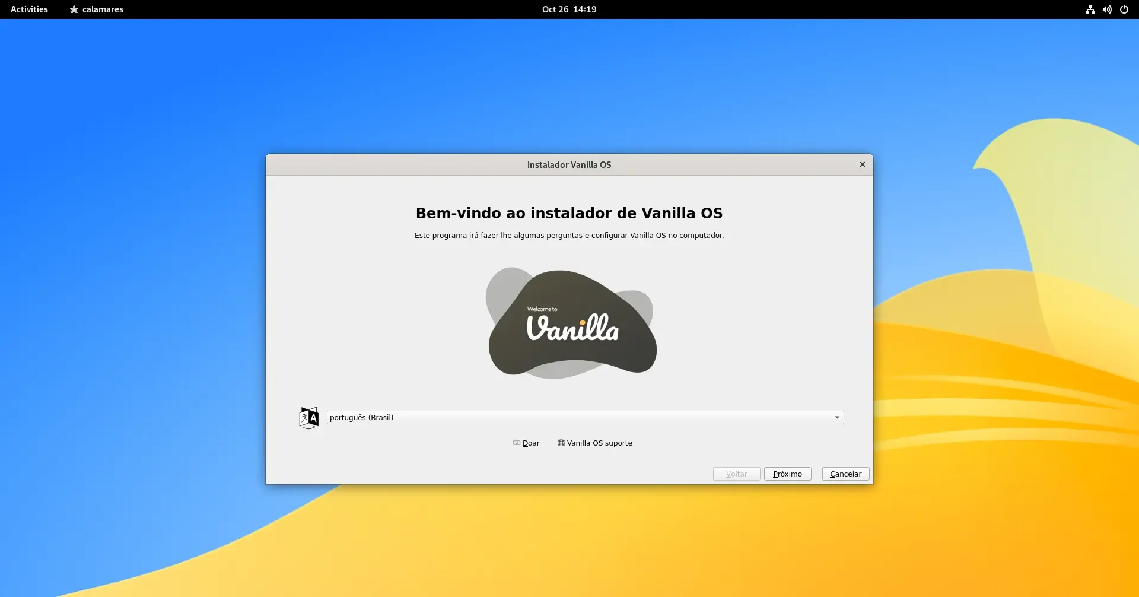
Task: Expand the language list with arrow
Action: pos(837,418)
